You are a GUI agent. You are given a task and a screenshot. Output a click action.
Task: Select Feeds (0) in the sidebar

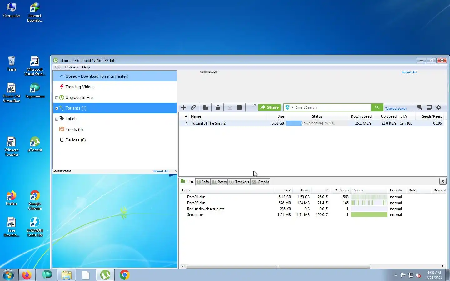115,129
